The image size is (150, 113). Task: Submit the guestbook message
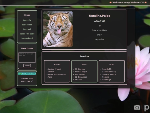tap(27, 66)
